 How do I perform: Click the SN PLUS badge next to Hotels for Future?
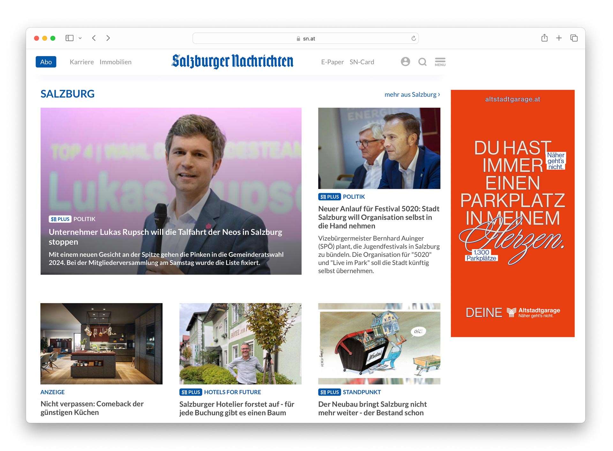(x=191, y=392)
